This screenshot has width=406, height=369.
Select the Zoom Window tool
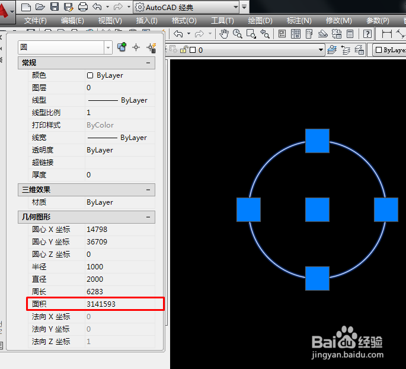251,34
